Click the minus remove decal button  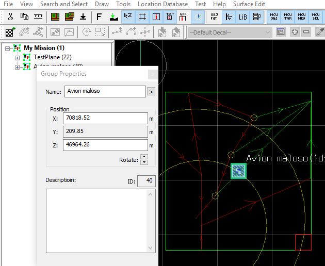click(x=306, y=32)
